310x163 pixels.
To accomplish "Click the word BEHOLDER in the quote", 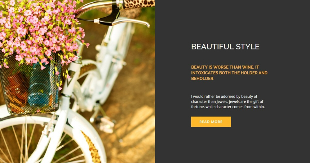I will pyautogui.click(x=202, y=79).
